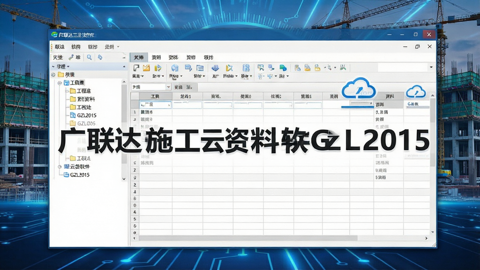Click the blue stacked documents ribbon icon
Image resolution: width=480 pixels, height=270 pixels.
(x=188, y=67)
